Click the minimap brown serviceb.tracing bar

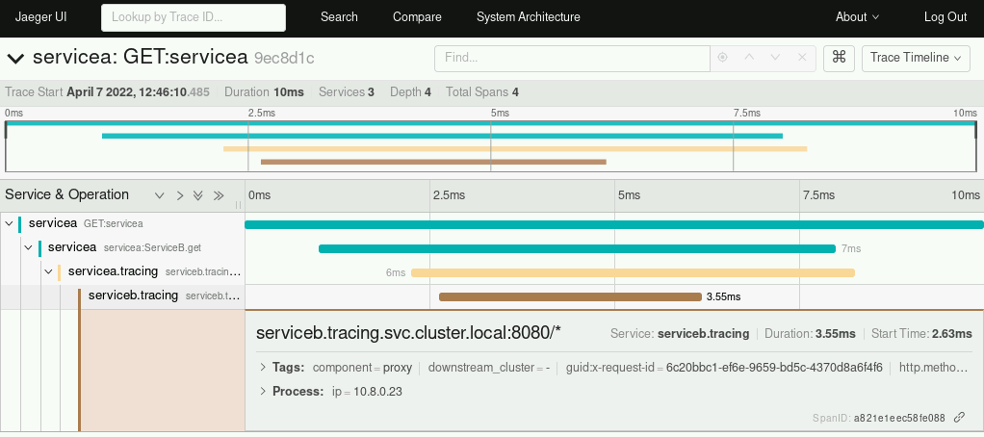click(x=433, y=162)
